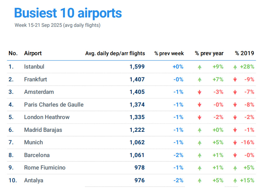Click Madrid Barajas' green prev year arrow
Viewport: 262px width, 191px height.
200,130
